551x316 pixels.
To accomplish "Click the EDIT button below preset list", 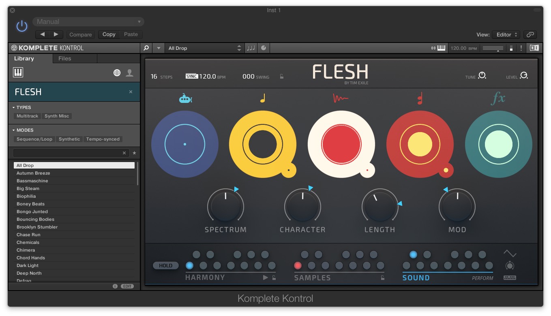I will [x=127, y=286].
